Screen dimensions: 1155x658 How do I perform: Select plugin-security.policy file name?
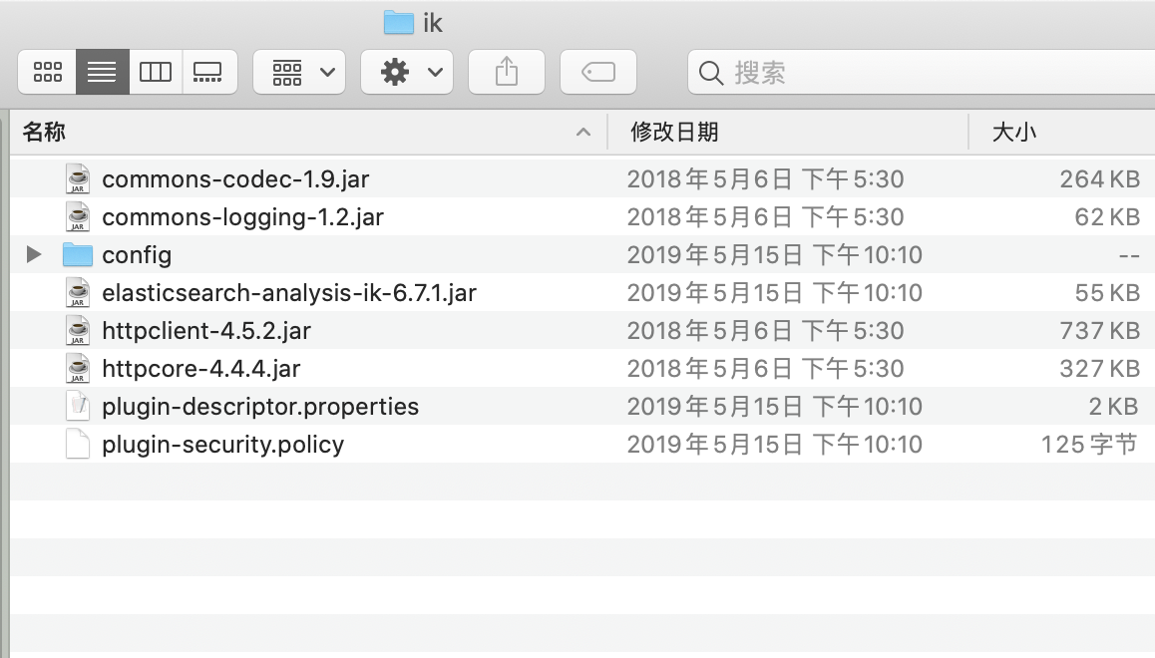[223, 446]
